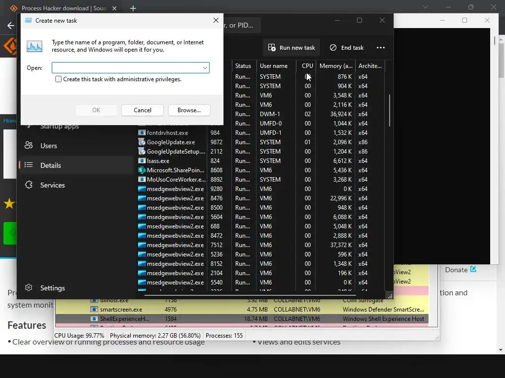Click the Task Manager search box

(x=242, y=25)
